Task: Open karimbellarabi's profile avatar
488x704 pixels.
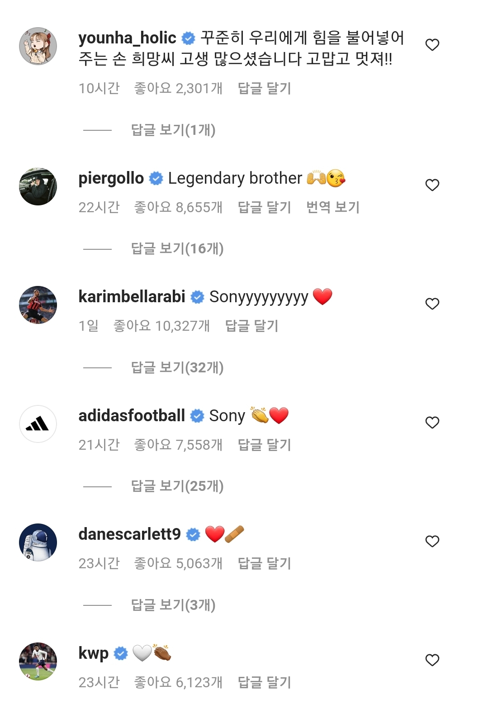Action: click(38, 305)
